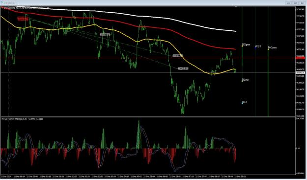The height and width of the screenshot is (180, 307).
Task: Click the chart window icon in the title bar
Action: pos(1,3)
